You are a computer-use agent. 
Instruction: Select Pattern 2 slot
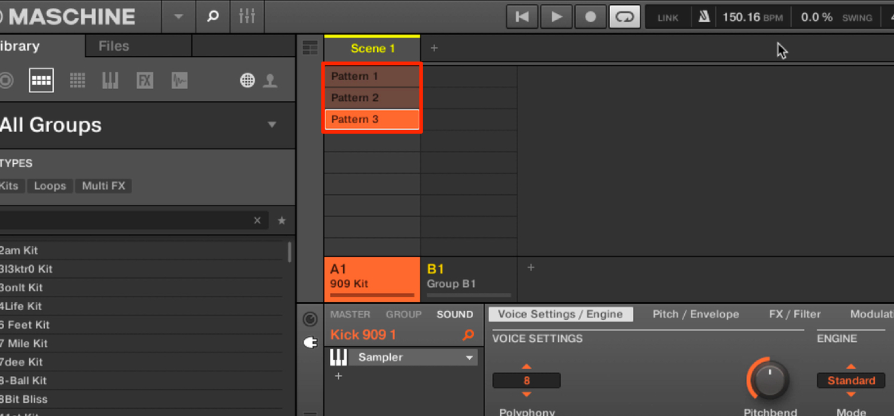click(x=372, y=97)
